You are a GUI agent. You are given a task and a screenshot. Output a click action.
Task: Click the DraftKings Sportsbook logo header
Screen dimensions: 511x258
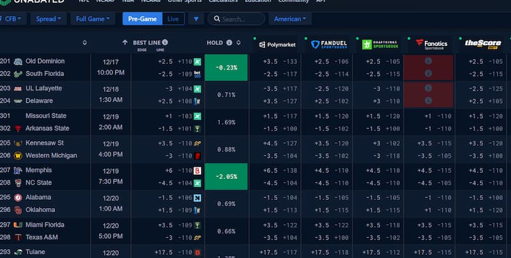coord(381,44)
